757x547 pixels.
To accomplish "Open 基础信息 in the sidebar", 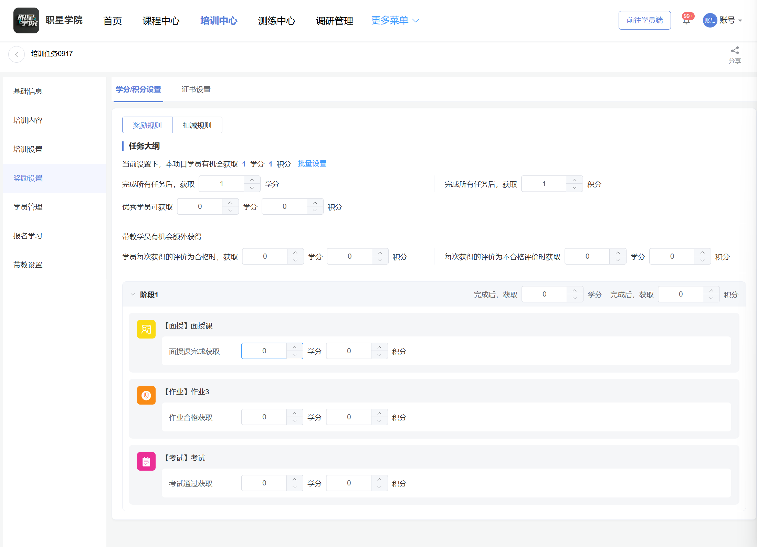I will [x=28, y=91].
